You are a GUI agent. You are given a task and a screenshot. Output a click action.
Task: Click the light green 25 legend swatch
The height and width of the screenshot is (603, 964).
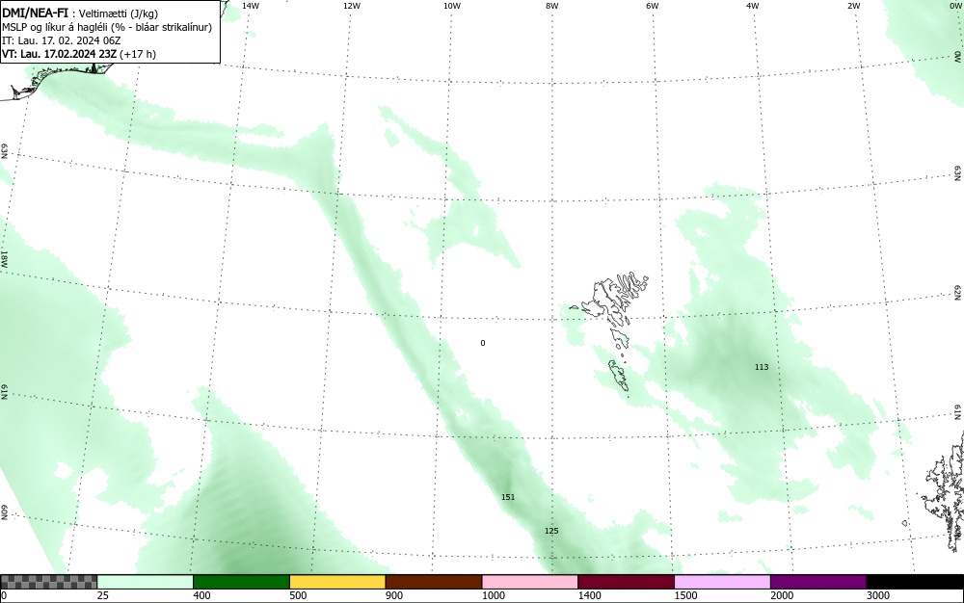pos(146,582)
